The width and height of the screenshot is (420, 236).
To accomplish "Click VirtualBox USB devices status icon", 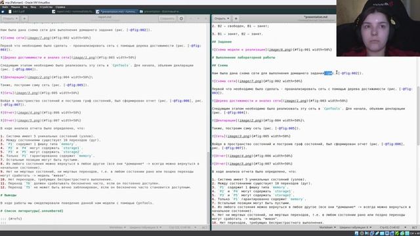I will pos(377,233).
